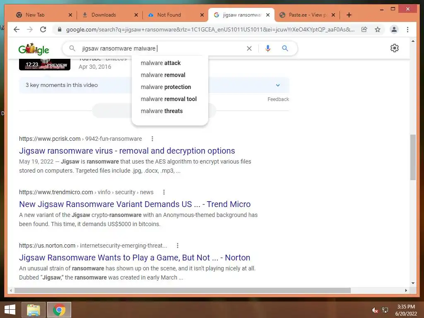Open New Jigsaw Ransomware Variant Trend Micro
The height and width of the screenshot is (318, 424).
pos(135,204)
